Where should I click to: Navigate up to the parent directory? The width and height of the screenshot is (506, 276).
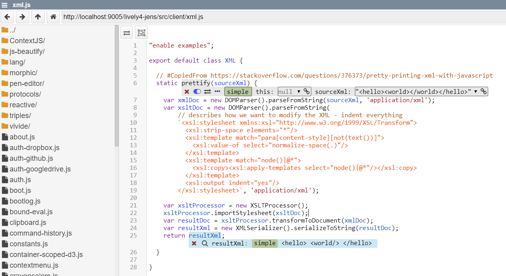click(x=38, y=17)
